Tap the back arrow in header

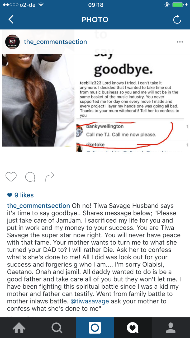tap(11, 20)
